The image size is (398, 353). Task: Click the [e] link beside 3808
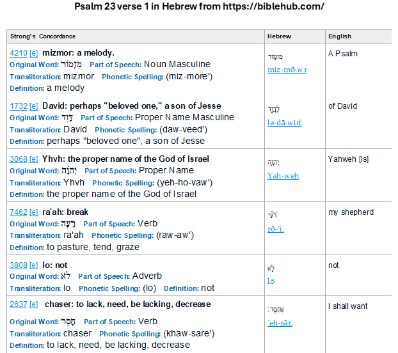click(x=33, y=265)
